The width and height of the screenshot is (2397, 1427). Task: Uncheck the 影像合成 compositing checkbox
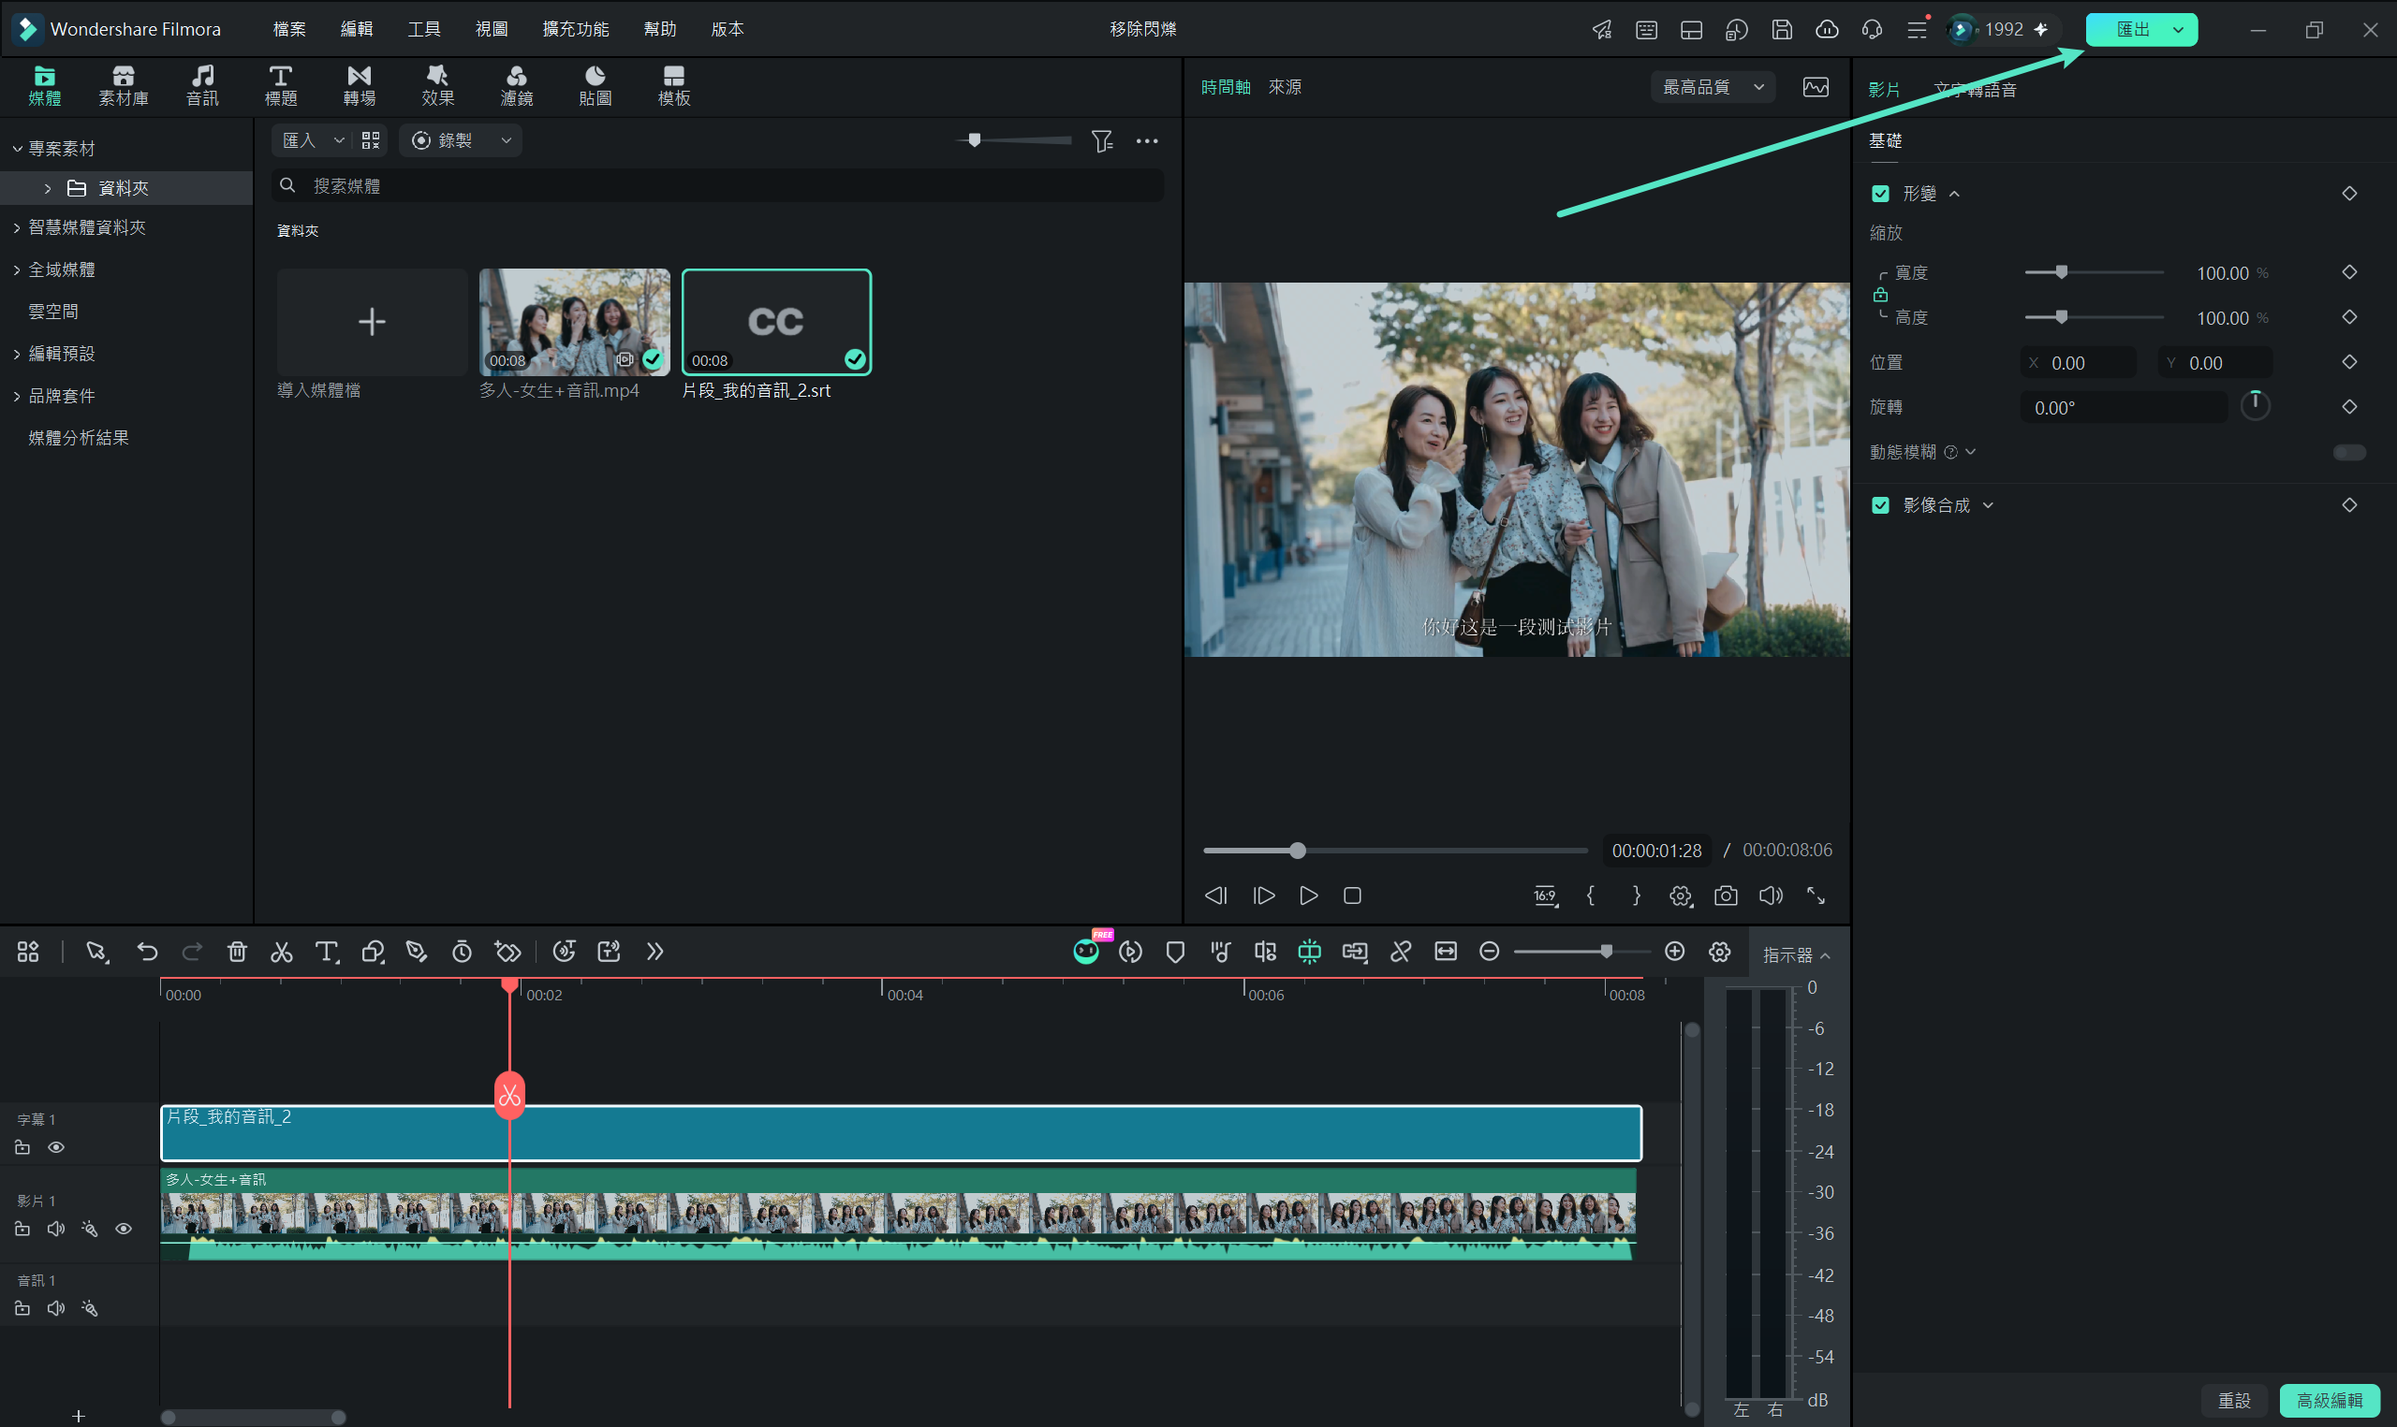click(x=1880, y=506)
